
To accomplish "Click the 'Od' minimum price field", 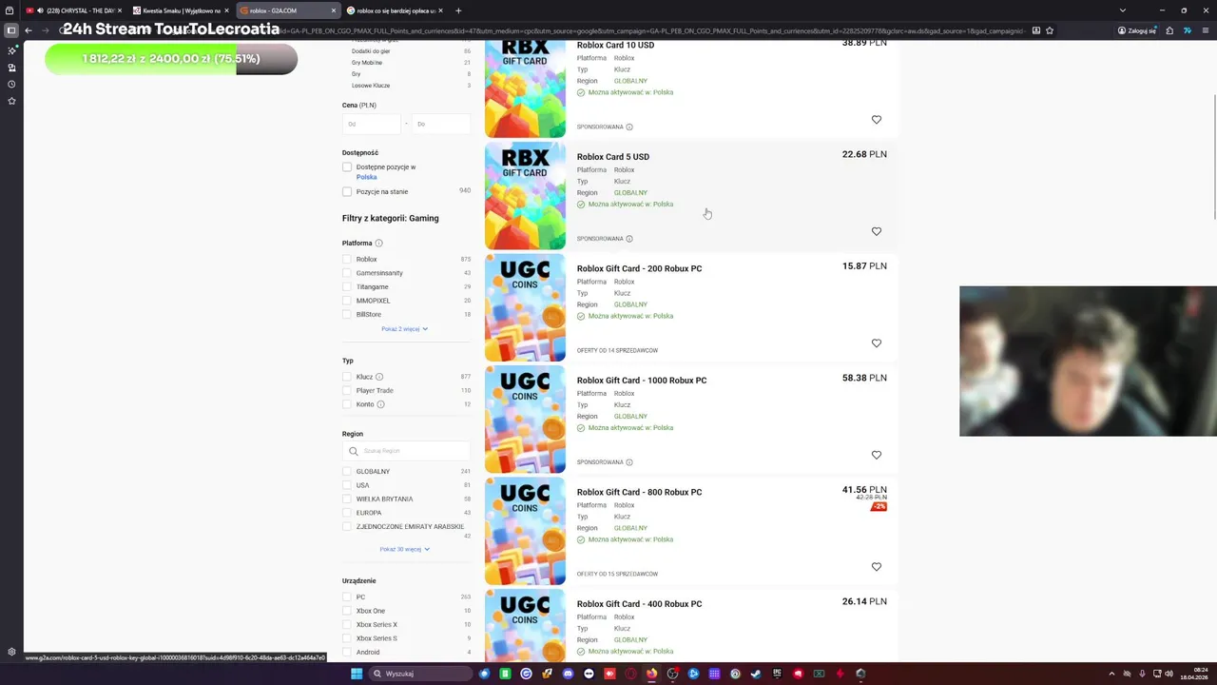I will (372, 124).
